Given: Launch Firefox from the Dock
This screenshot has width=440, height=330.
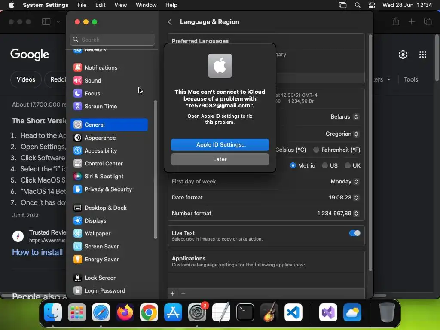Looking at the screenshot, I should click(x=125, y=312).
